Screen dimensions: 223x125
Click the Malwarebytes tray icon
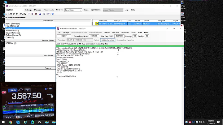193,122
